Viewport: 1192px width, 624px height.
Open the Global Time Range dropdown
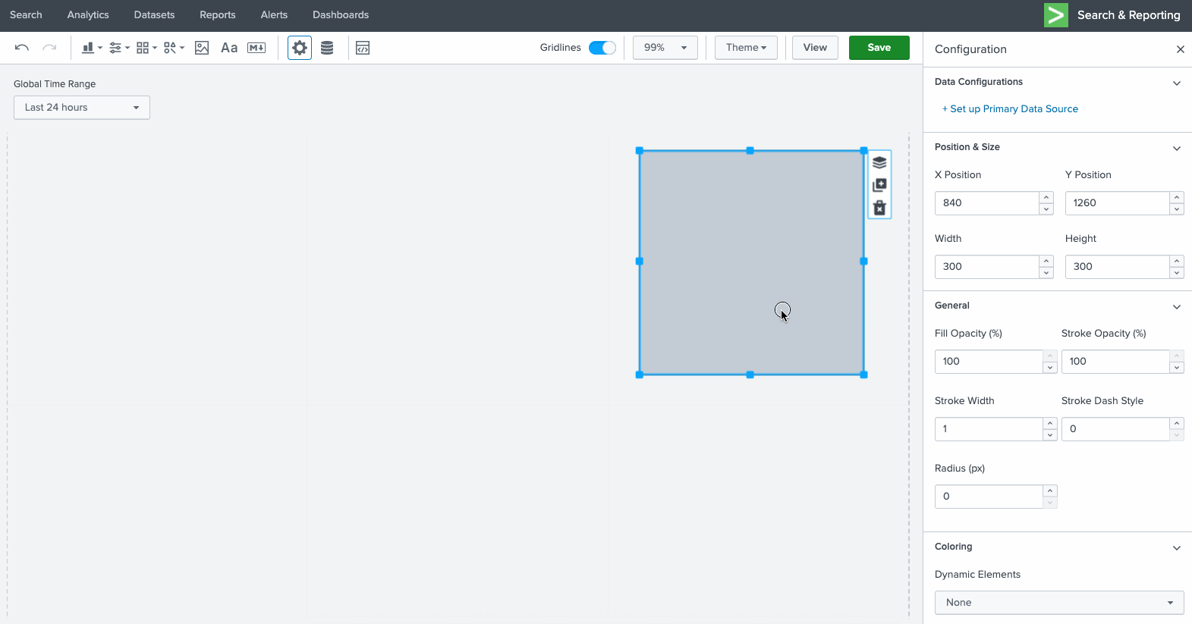tap(82, 108)
